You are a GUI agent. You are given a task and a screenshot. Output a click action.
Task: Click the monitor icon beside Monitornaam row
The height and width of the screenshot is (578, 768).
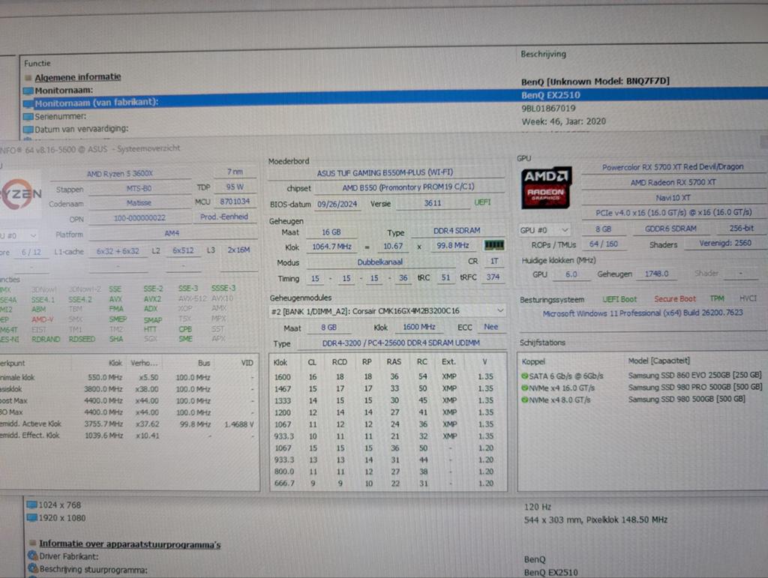(28, 91)
